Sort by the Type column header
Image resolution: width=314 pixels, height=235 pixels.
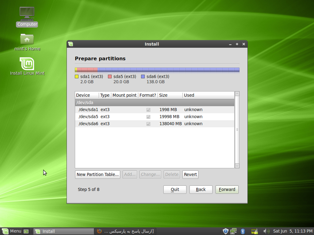[105, 95]
